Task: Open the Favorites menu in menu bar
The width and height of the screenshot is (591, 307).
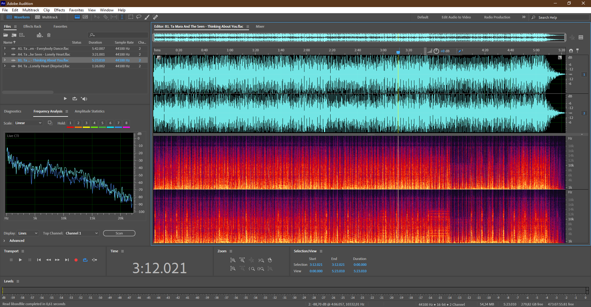Action: 76,10
